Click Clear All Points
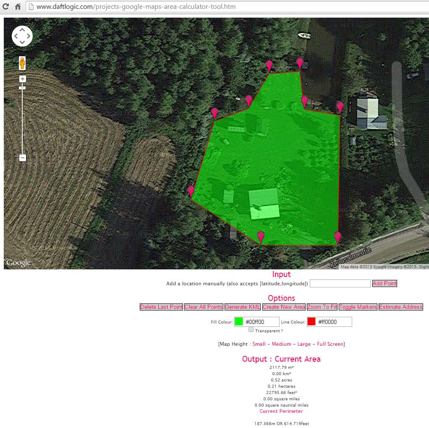 pyautogui.click(x=204, y=307)
